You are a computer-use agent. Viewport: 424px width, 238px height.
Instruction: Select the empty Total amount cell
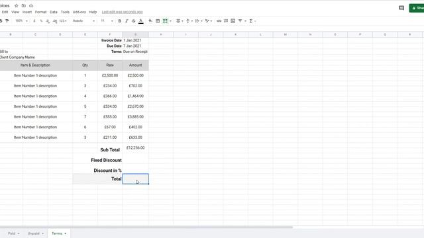coord(135,179)
